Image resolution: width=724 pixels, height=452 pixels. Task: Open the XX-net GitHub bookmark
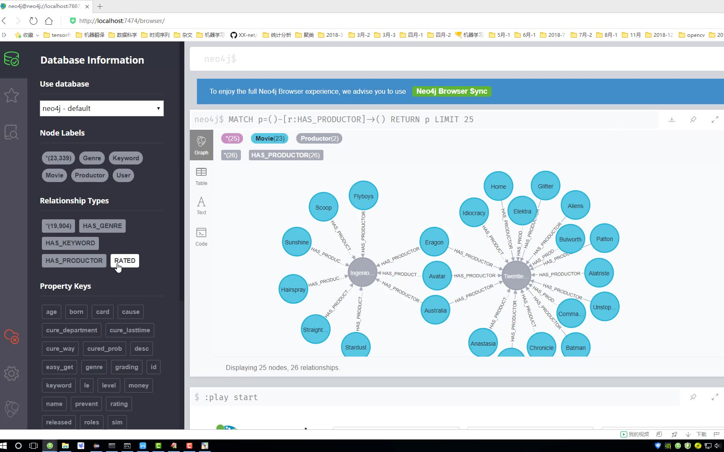[244, 35]
